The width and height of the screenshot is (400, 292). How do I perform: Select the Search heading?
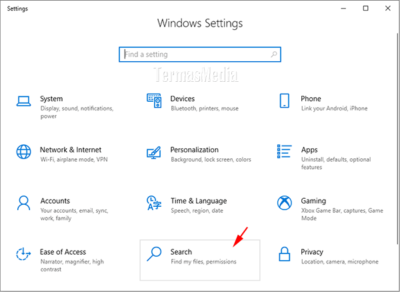(x=181, y=252)
